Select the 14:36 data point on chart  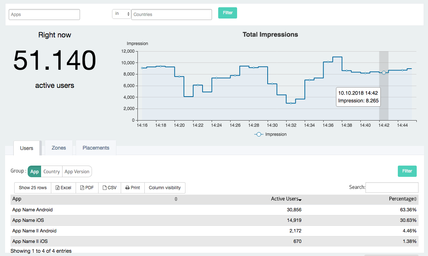click(328, 62)
